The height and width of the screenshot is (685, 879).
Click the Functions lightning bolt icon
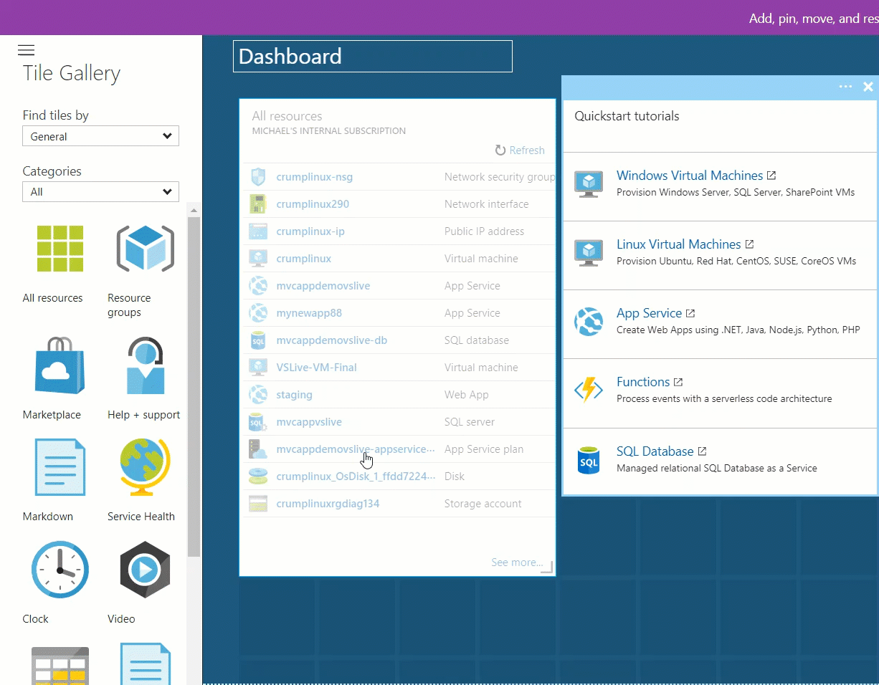(589, 391)
